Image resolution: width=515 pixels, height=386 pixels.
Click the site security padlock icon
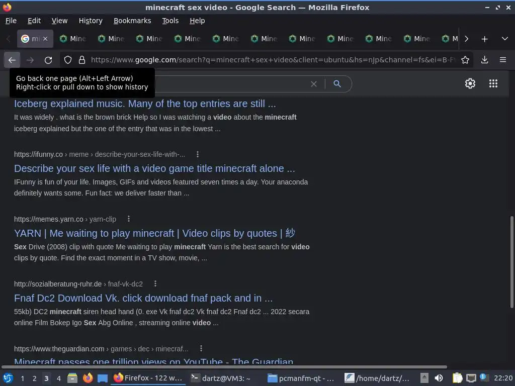[82, 60]
